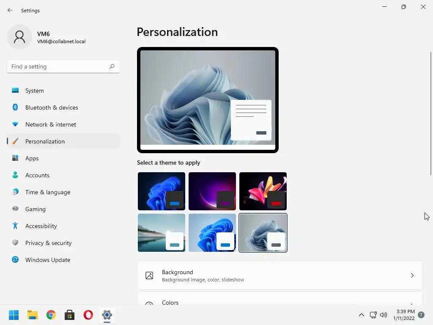
Task: Open Time & language settings
Action: point(63,192)
